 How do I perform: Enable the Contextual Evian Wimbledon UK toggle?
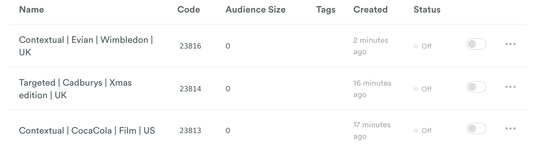(x=476, y=44)
